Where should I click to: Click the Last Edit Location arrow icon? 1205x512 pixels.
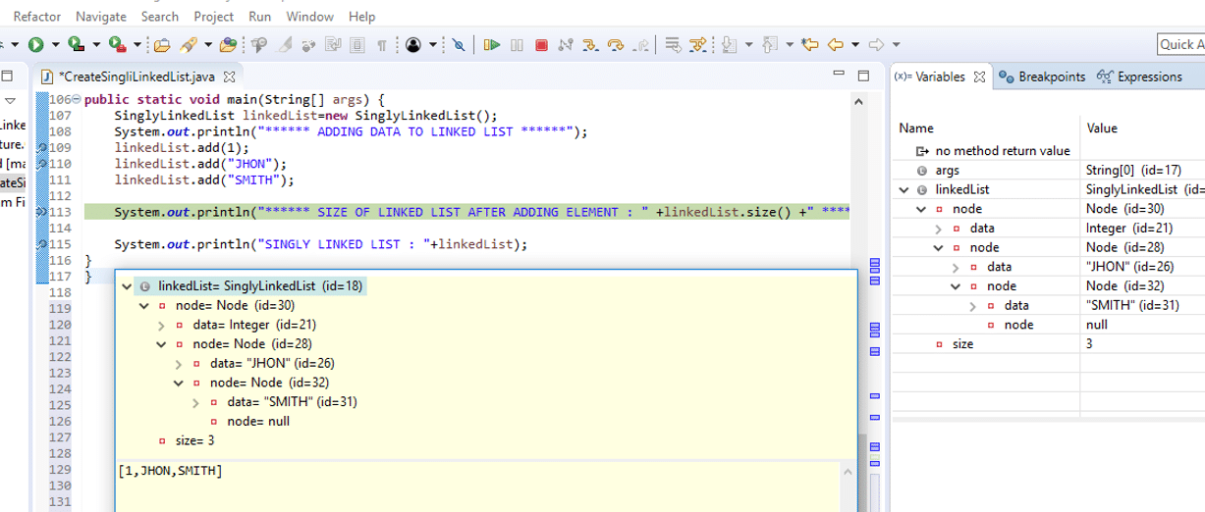tap(810, 44)
